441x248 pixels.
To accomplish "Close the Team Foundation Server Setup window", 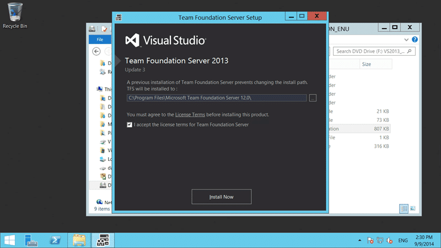I will click(x=316, y=16).
